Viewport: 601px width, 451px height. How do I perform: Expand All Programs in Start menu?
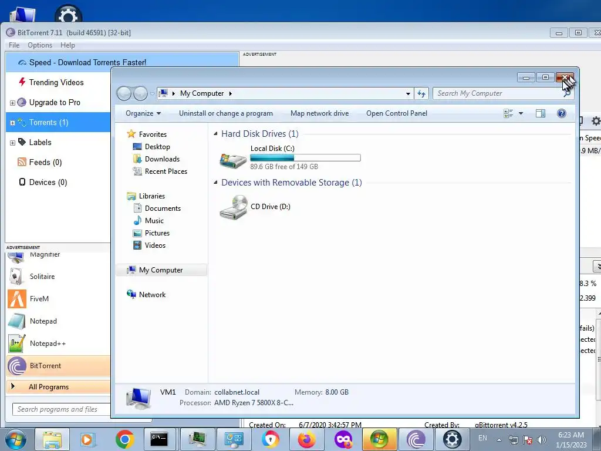click(58, 386)
